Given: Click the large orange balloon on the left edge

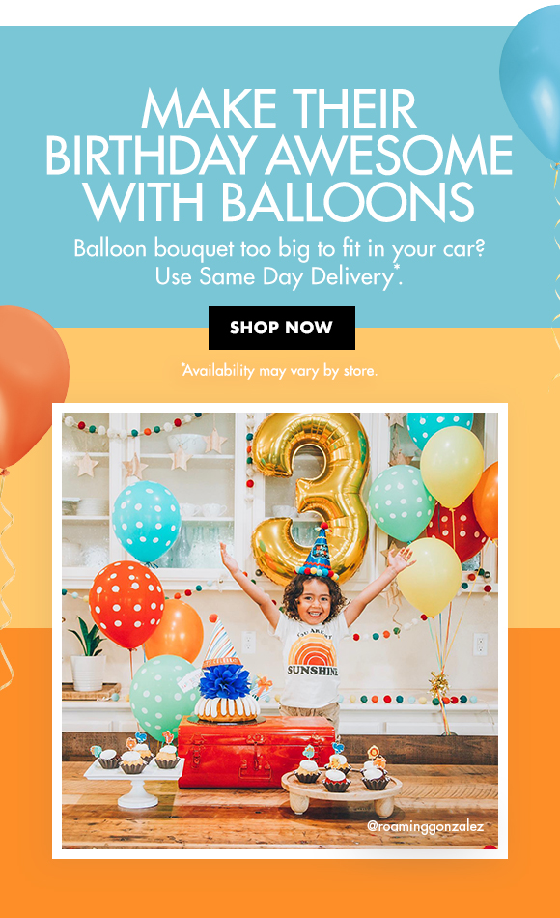Looking at the screenshot, I should (x=31, y=387).
